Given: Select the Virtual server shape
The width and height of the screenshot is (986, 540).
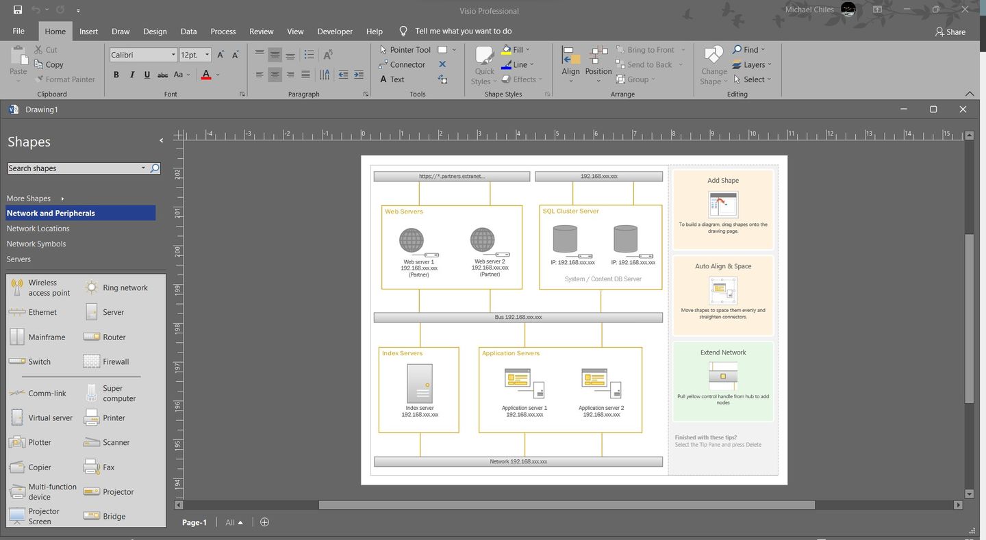Looking at the screenshot, I should coord(41,417).
